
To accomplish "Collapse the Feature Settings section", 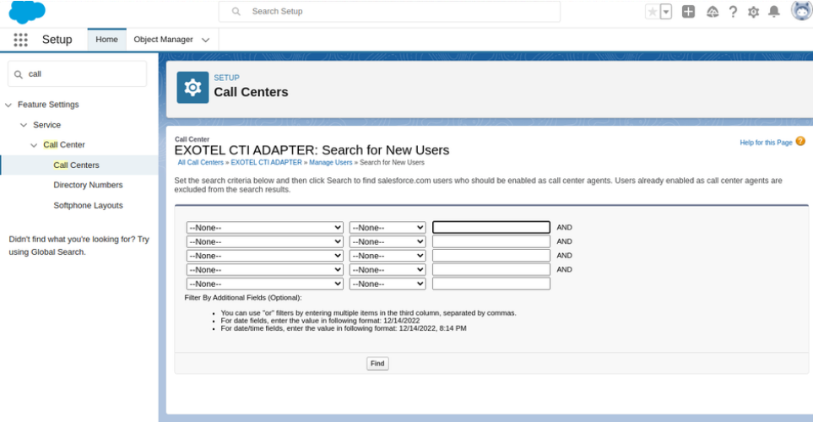I will coord(8,105).
